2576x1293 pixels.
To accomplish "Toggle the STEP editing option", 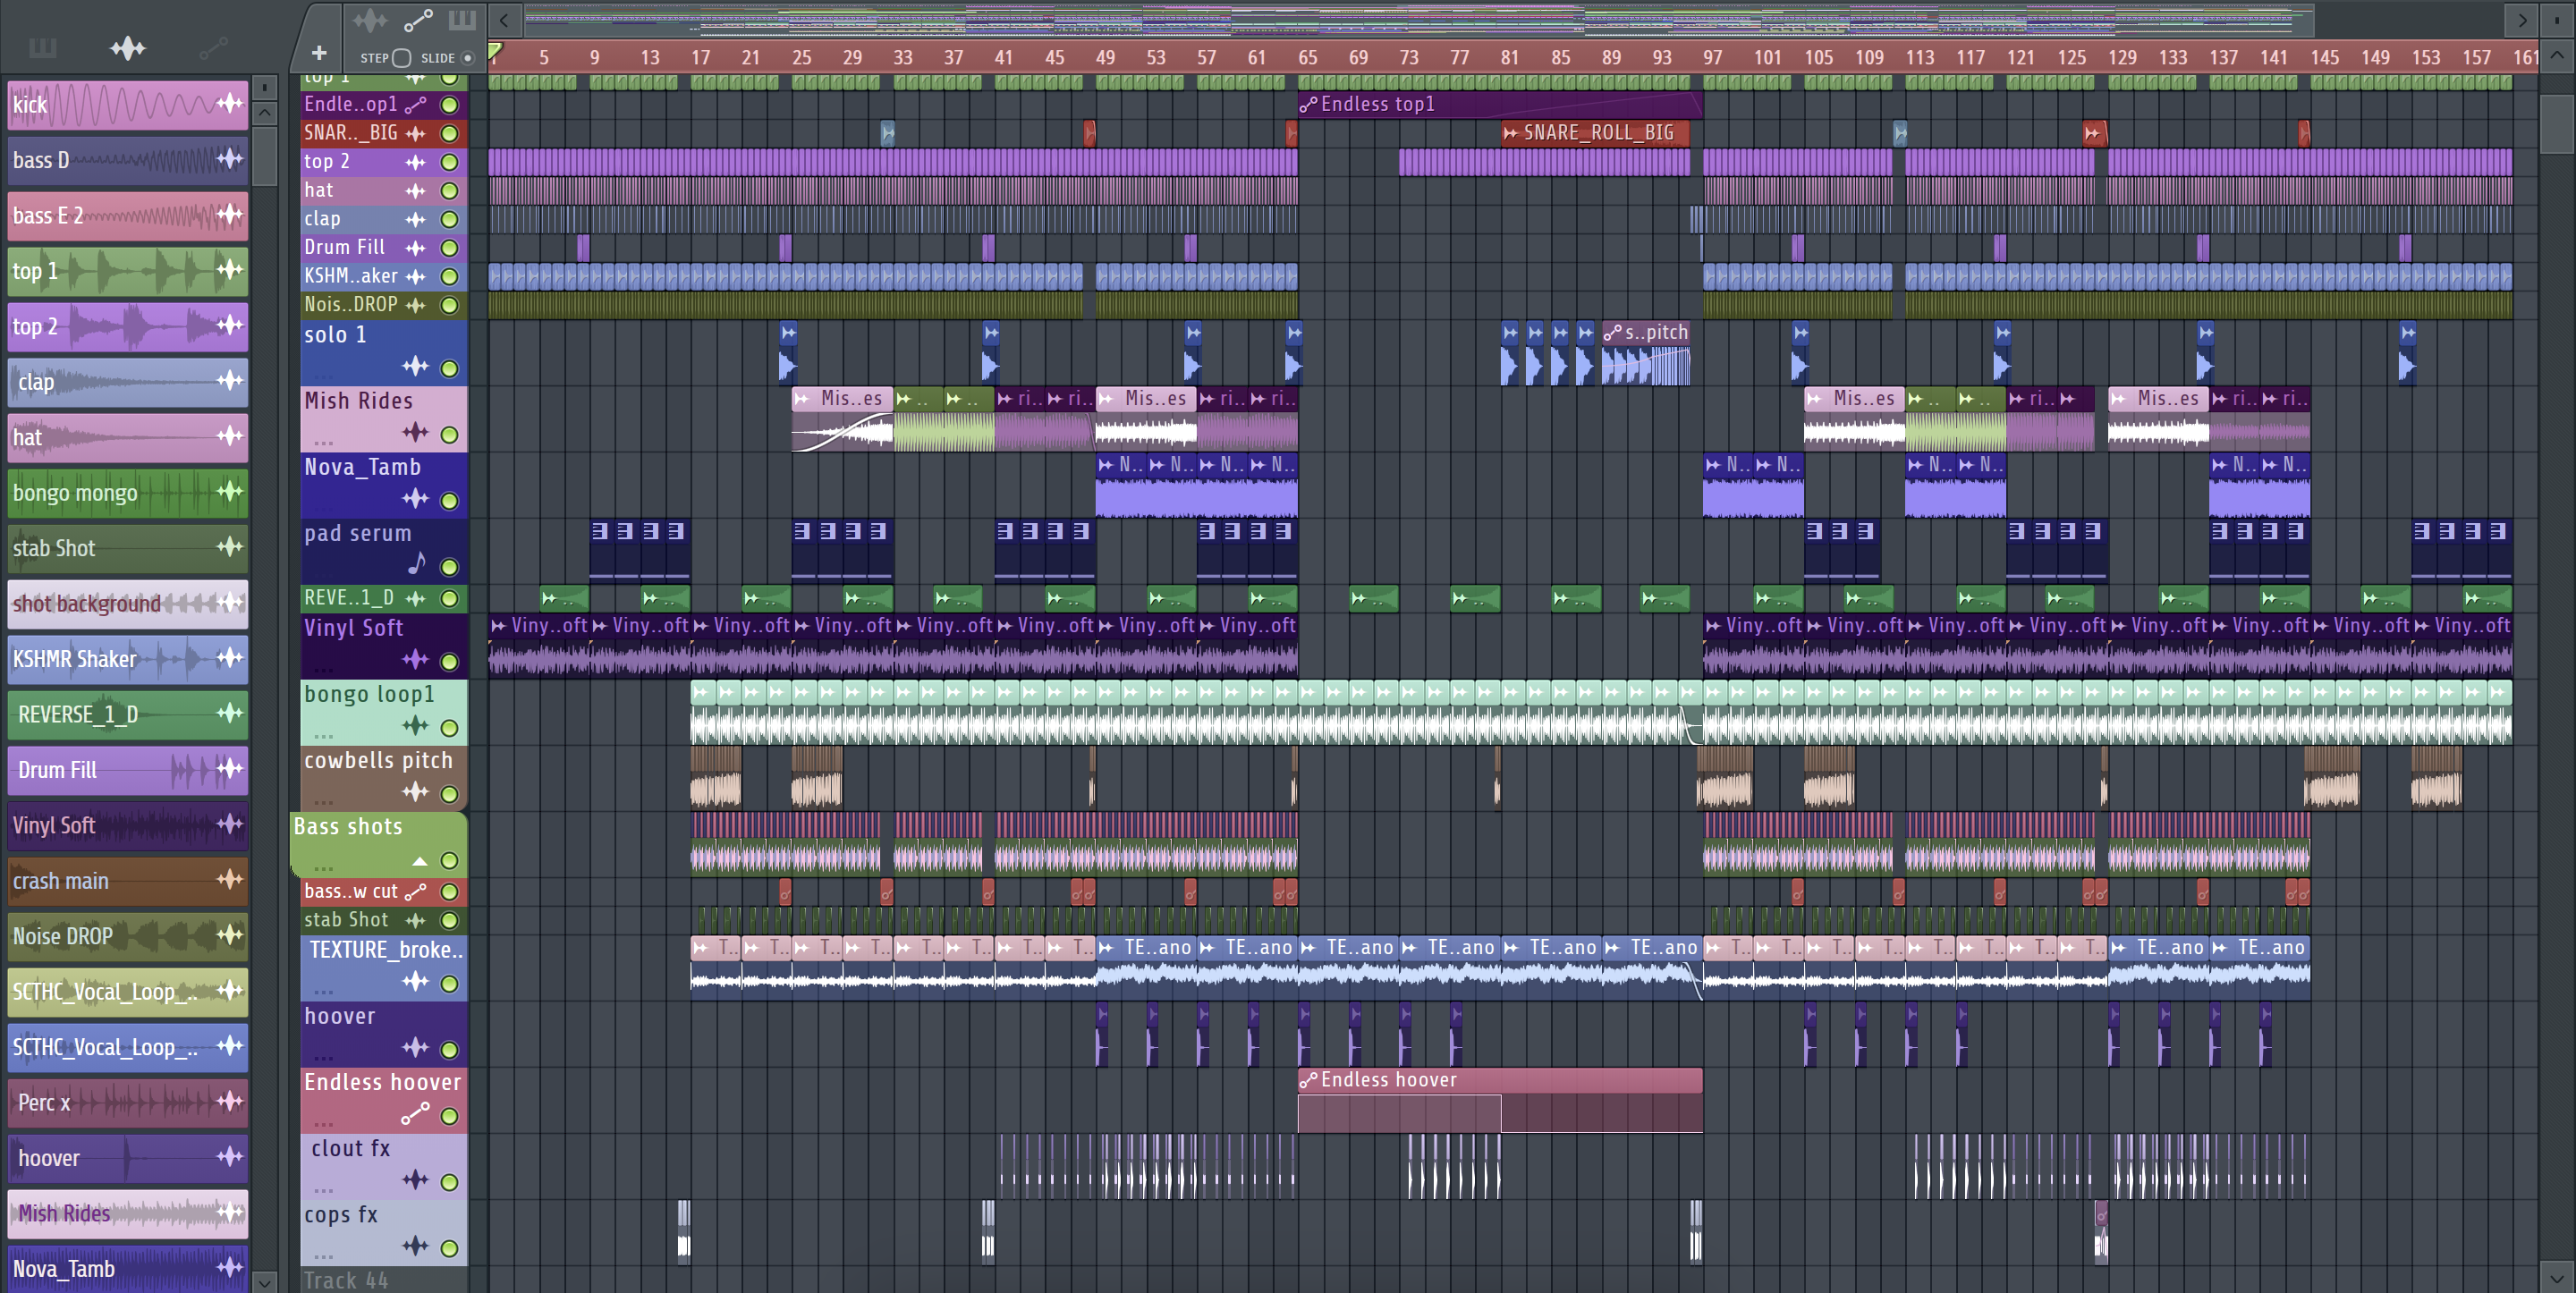I will [x=401, y=58].
